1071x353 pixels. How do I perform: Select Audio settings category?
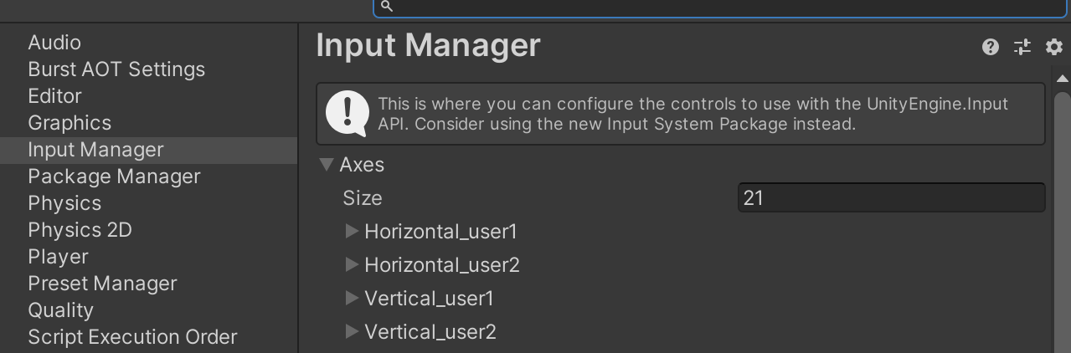54,43
